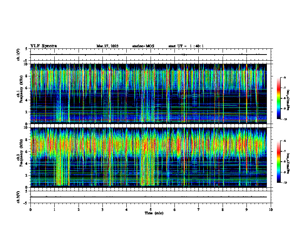Screen dimensions: 305x235
Task: Click the time axis tick label '10'
Action: point(271,210)
